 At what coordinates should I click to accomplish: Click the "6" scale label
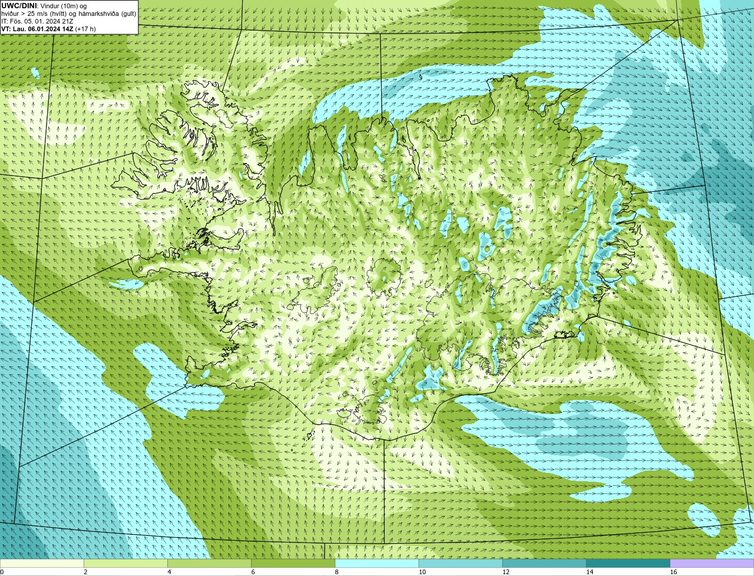point(253,572)
